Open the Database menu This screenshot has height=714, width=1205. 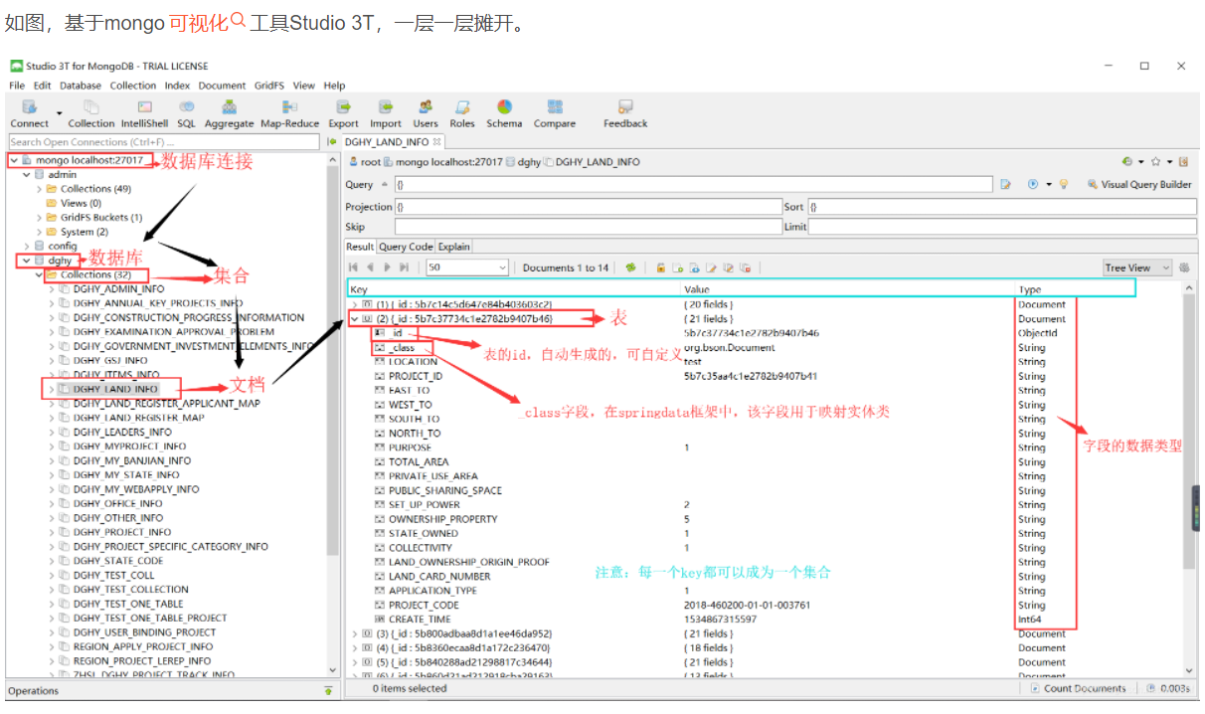81,86
